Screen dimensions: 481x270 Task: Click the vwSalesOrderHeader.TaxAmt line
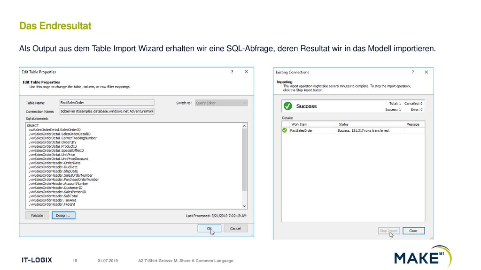click(x=53, y=200)
